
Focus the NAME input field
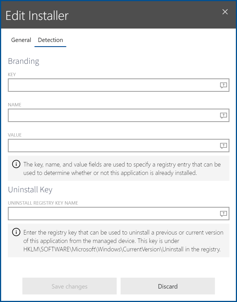click(112, 115)
